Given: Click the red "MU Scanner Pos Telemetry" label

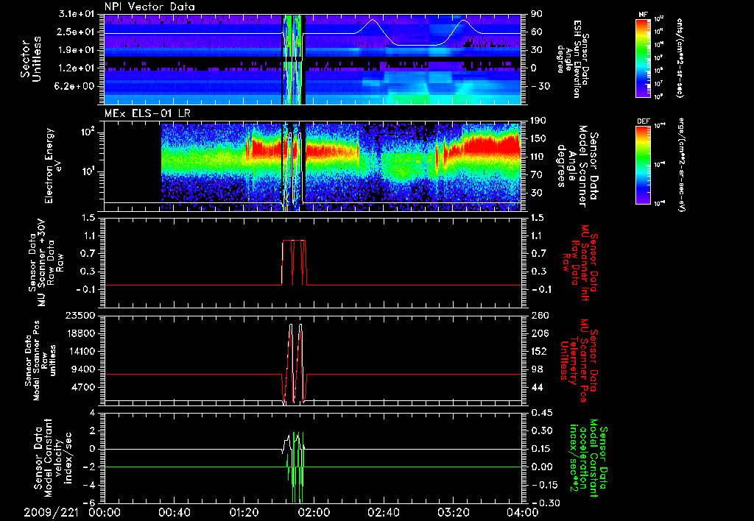Looking at the screenshot, I should [x=579, y=361].
